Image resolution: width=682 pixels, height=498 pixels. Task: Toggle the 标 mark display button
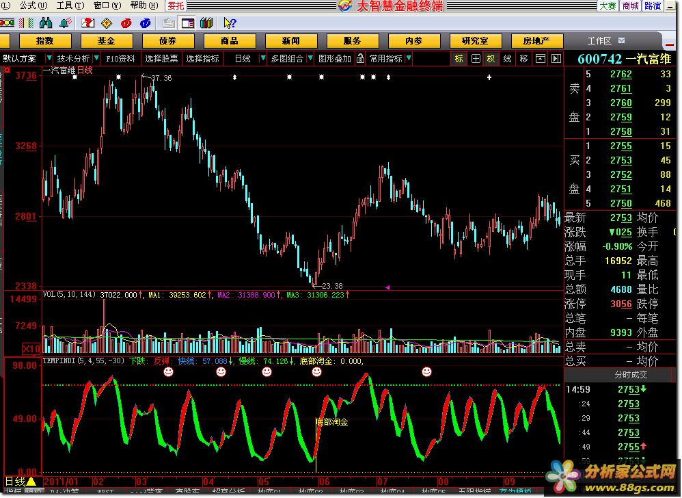(459, 58)
